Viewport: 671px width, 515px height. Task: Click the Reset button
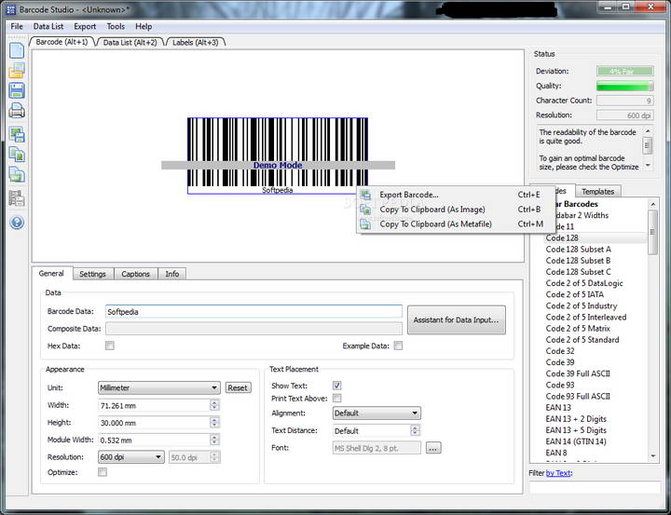click(238, 388)
